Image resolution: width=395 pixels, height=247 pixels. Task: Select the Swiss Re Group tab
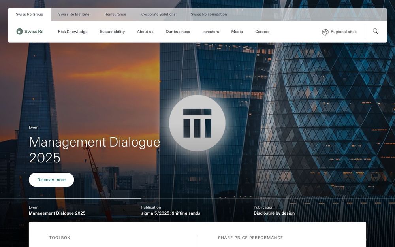pos(29,14)
